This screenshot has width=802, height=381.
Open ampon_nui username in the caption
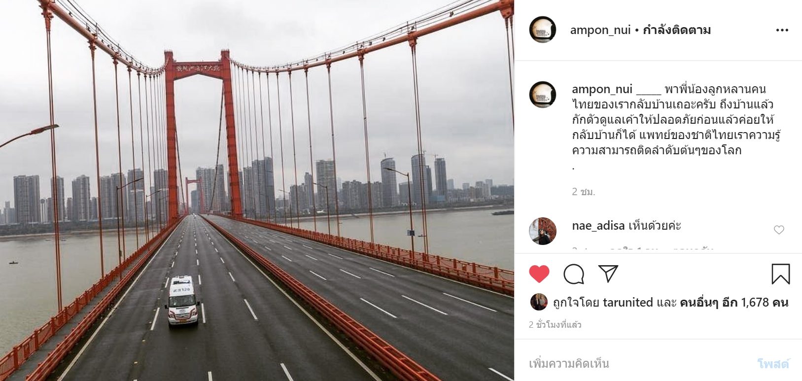tap(602, 89)
